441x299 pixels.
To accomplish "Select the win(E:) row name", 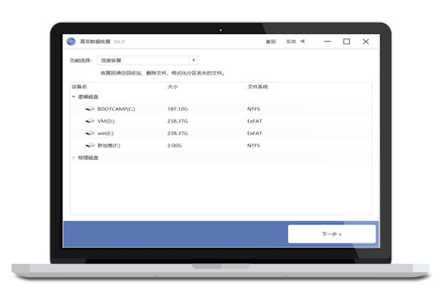I will tap(105, 133).
